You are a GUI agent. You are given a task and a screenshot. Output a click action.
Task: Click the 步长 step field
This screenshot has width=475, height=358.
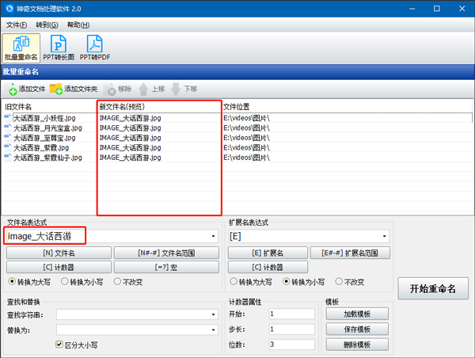[x=291, y=329]
